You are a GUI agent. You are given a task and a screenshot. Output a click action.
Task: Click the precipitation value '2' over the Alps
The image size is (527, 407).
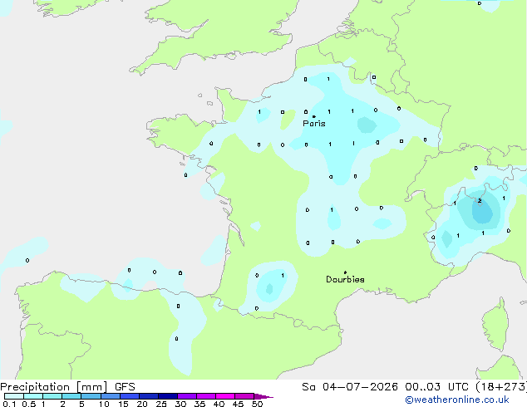point(480,200)
